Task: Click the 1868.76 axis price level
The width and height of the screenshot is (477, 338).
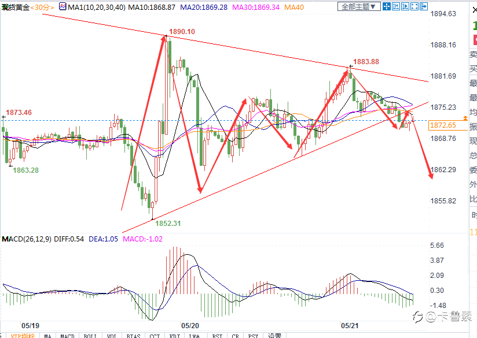Action: [x=443, y=139]
